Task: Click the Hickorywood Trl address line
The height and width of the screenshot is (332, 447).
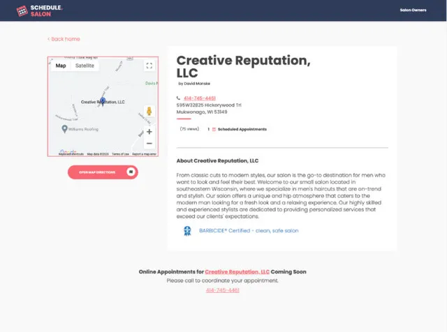Action: point(209,105)
